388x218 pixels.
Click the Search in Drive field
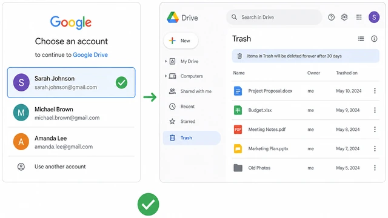coord(274,17)
